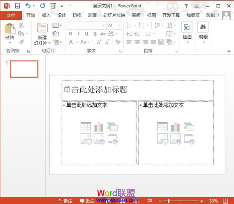234x204 pixels.
Task: Decrease list indent level
Action: coord(129,34)
